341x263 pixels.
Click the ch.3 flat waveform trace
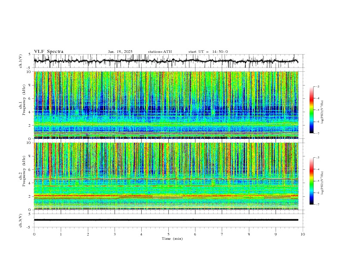coord(166,220)
